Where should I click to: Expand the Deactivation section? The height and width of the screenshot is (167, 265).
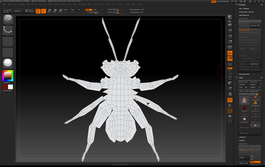pos(244,74)
